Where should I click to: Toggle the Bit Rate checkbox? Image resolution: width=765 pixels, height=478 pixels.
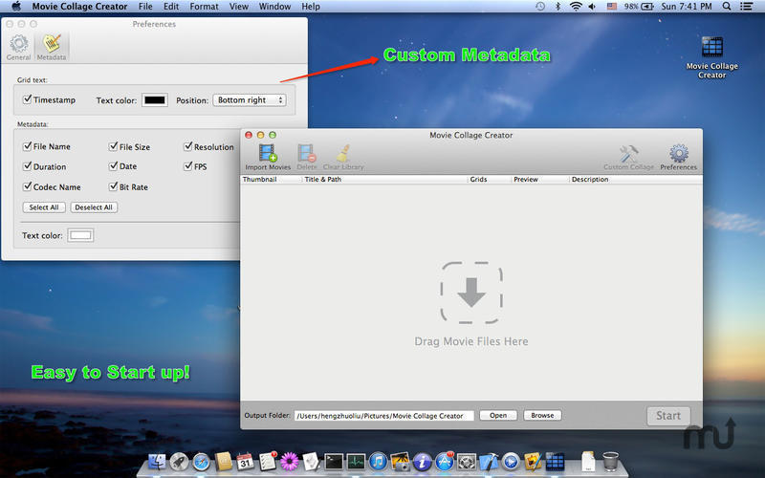tap(112, 187)
